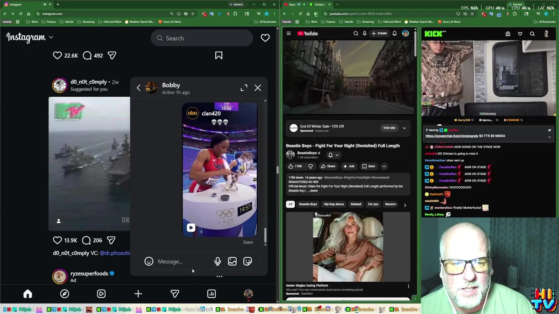Viewport: 559px width, 314px height.
Task: Record a voice message with microphone icon
Action: tap(217, 261)
